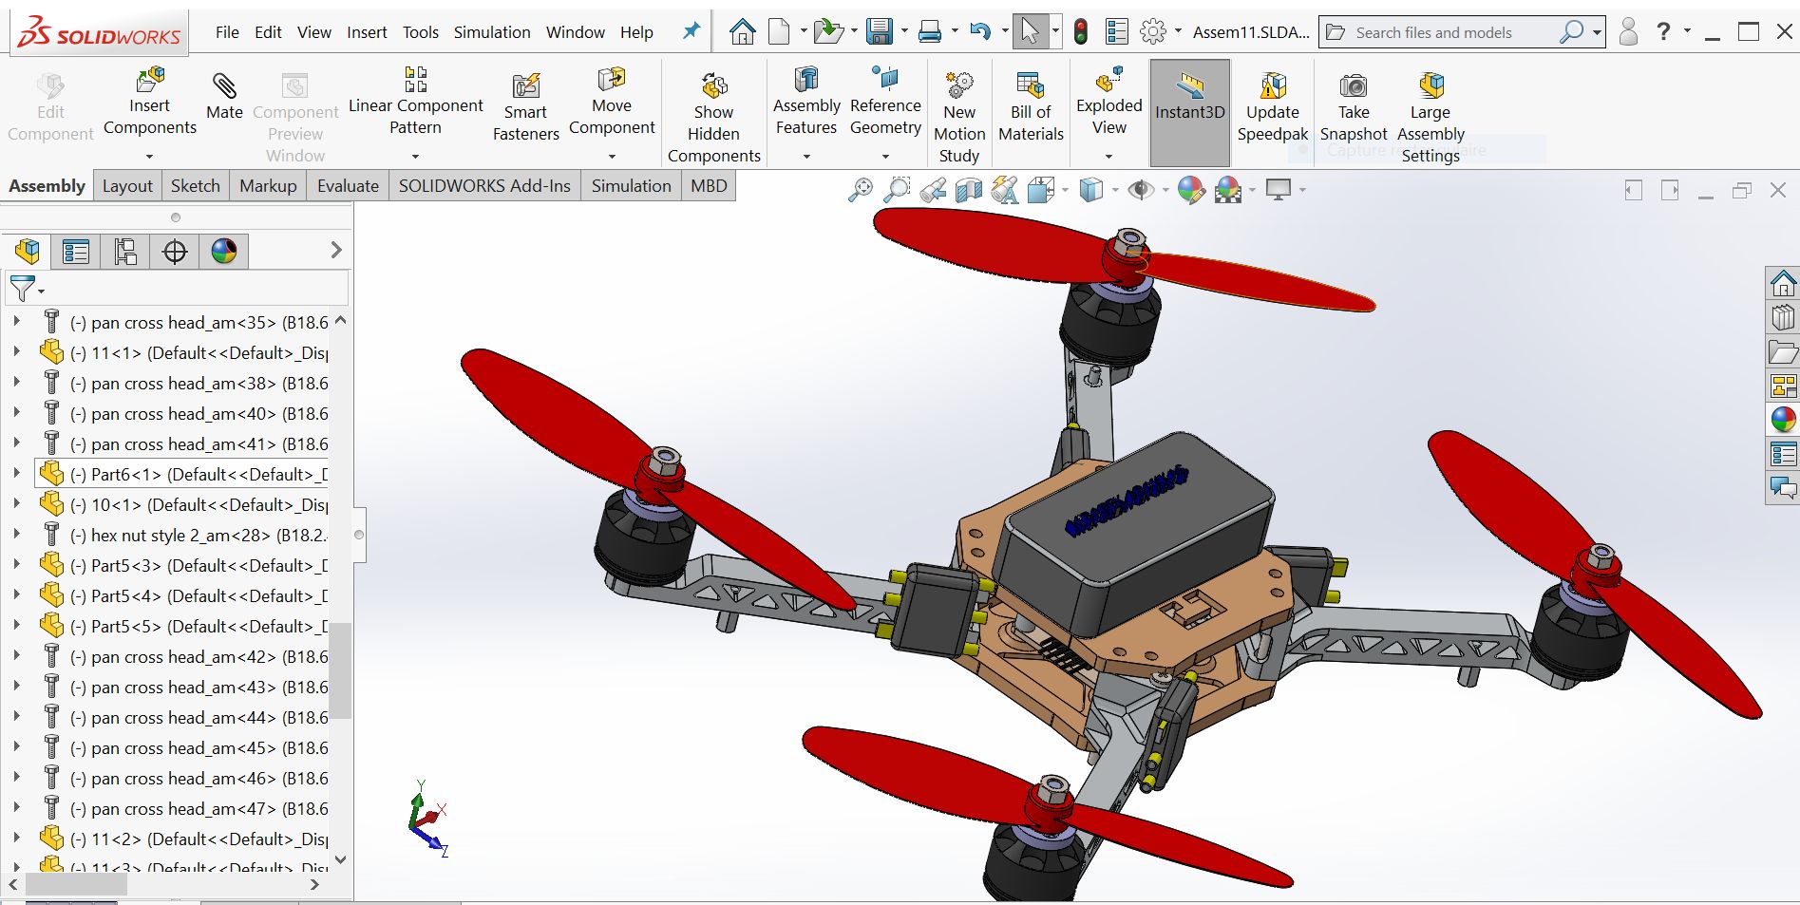The width and height of the screenshot is (1800, 905).
Task: Click the New document icon
Action: click(779, 32)
